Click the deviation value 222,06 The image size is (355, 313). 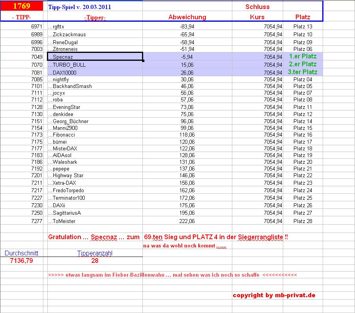point(187,221)
